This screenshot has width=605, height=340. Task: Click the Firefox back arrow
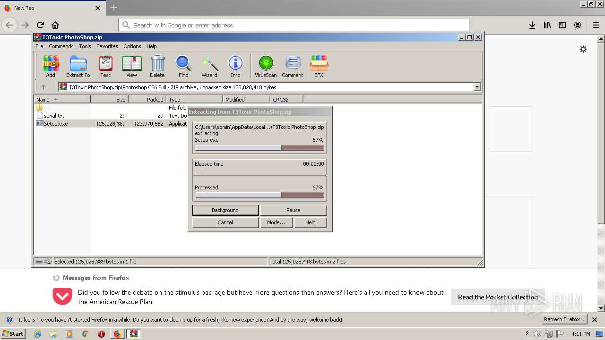point(9,25)
